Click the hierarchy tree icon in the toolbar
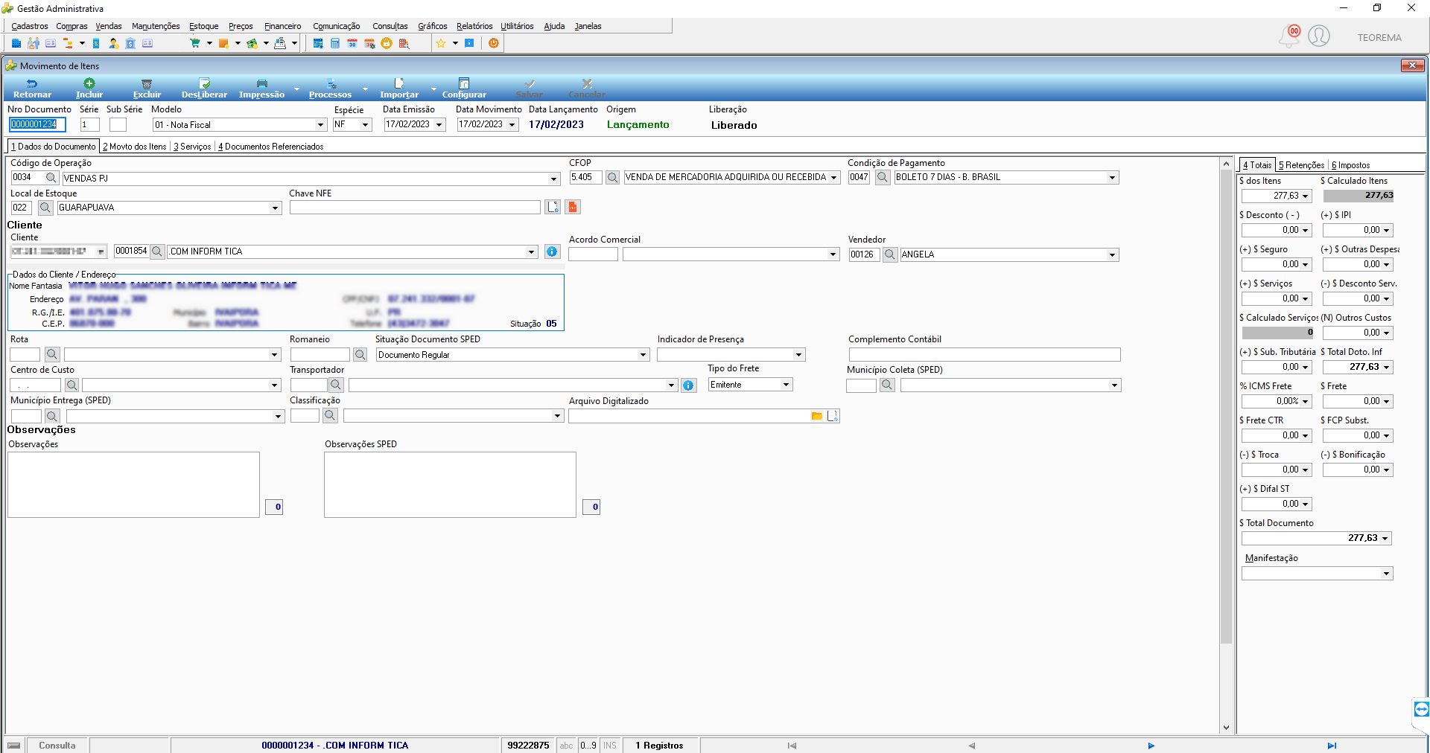This screenshot has width=1430, height=753. click(68, 43)
